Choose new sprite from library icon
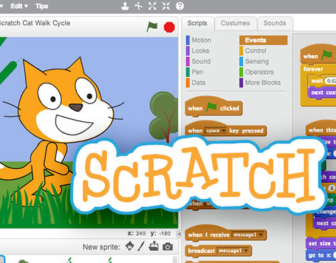 tap(130, 246)
